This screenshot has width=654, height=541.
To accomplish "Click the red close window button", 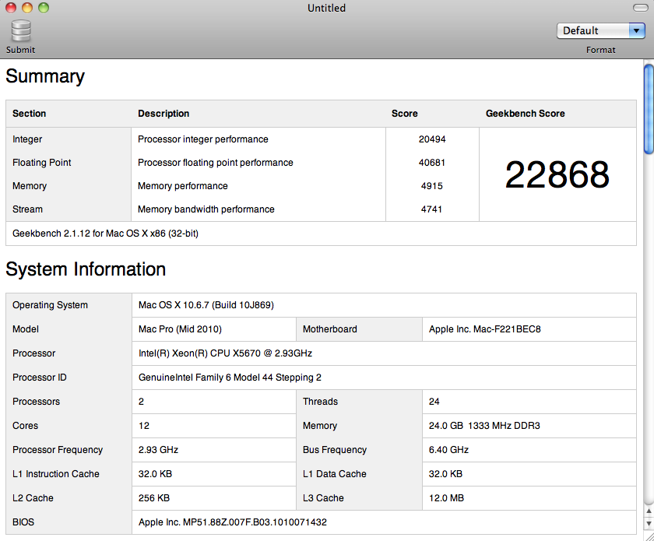I will click(x=11, y=8).
